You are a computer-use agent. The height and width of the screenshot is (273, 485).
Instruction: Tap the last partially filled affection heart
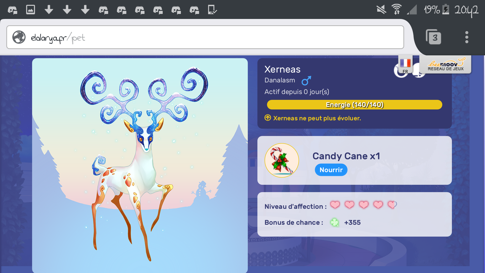[392, 204]
